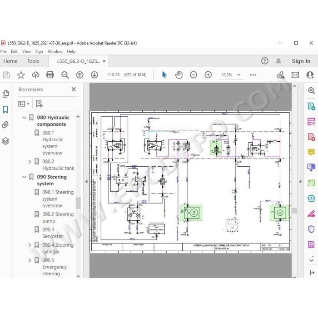Viewport: 318px width, 318px height.
Task: Find current bookmark icon
Action: click(40, 104)
